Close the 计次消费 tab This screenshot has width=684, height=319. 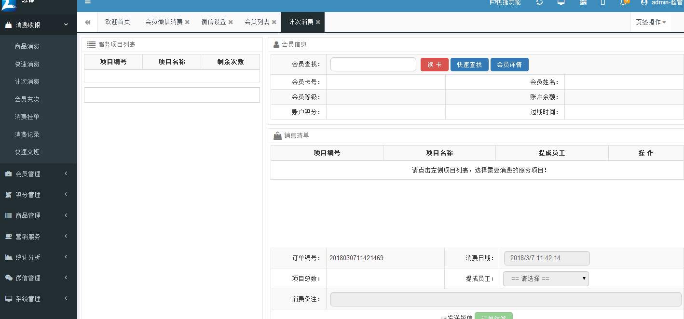(x=318, y=22)
